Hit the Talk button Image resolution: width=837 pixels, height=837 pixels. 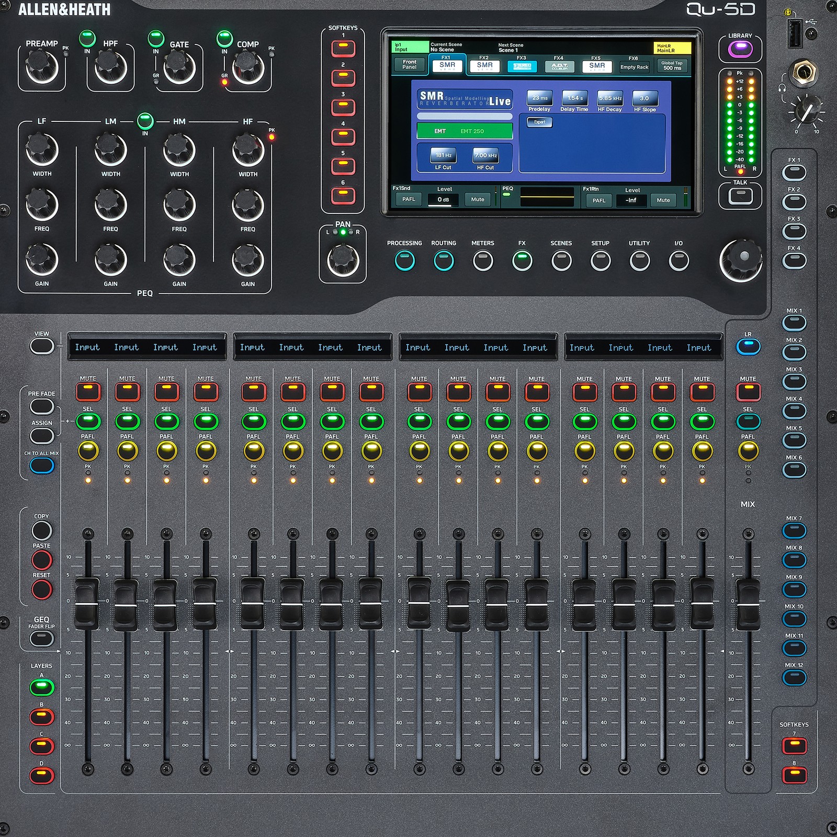pyautogui.click(x=740, y=196)
